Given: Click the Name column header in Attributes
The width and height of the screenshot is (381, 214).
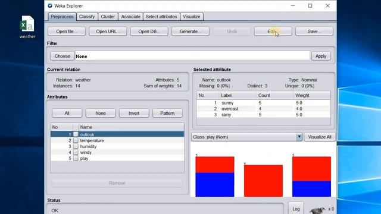Looking at the screenshot, I should click(131, 127).
